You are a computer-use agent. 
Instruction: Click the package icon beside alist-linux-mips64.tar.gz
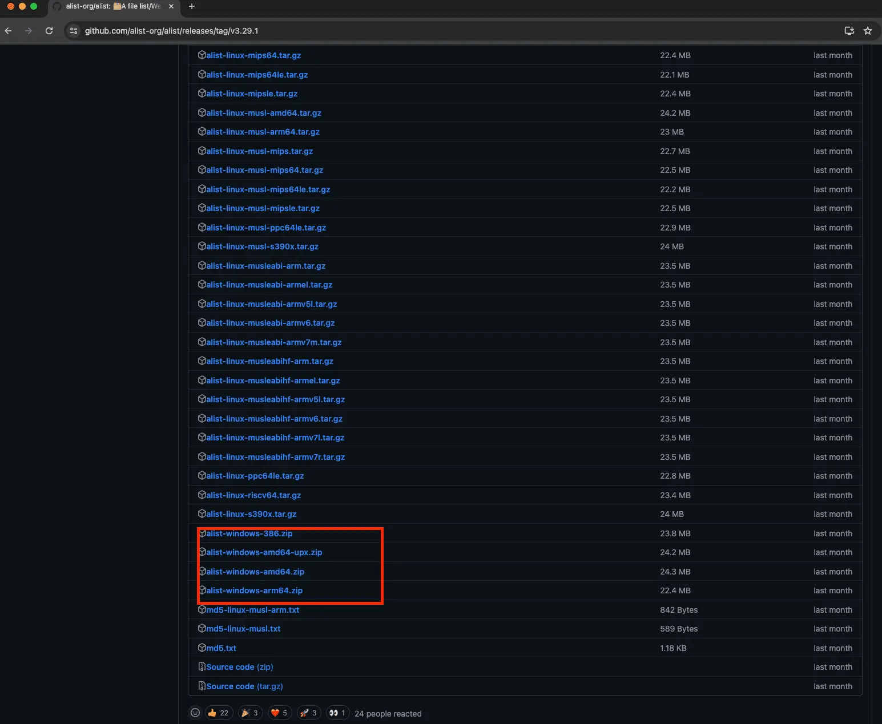(x=202, y=55)
